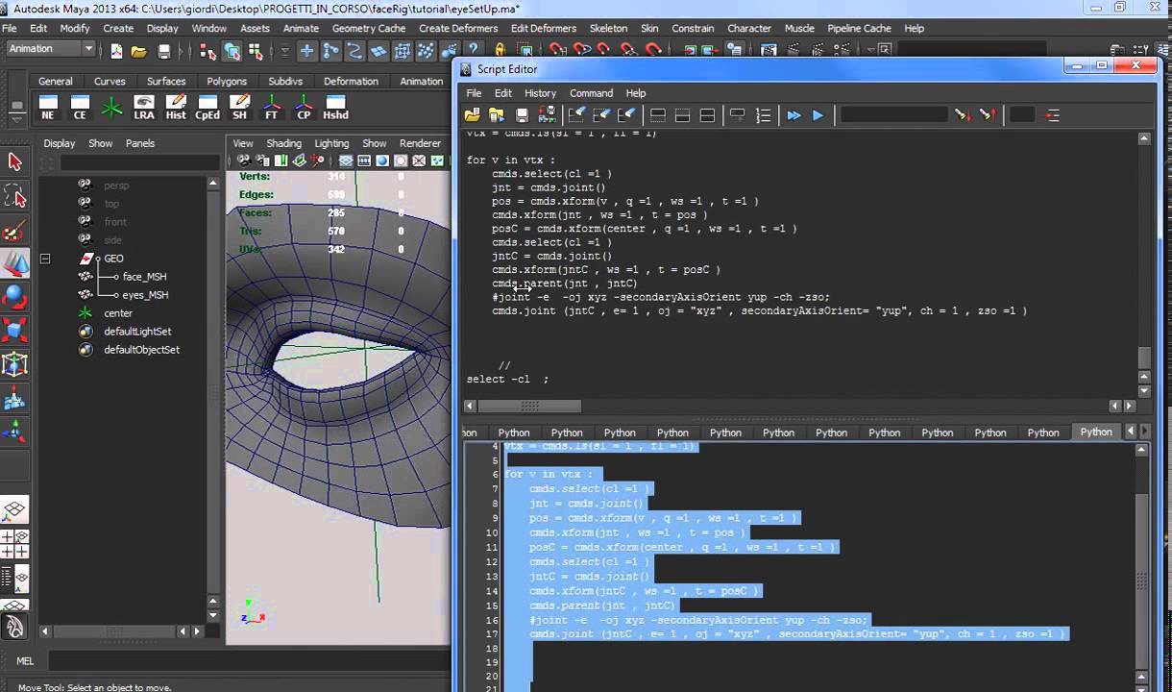Screen dimensions: 1172x692
Task: Activate the Move tool
Action: click(x=14, y=264)
